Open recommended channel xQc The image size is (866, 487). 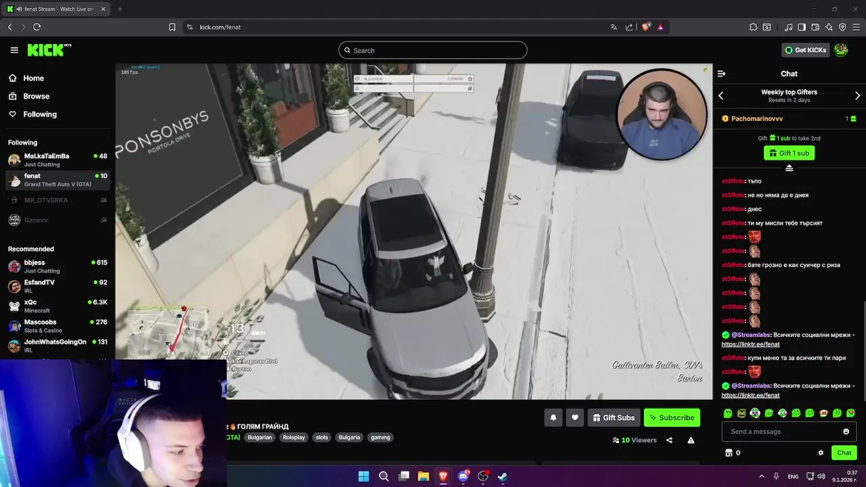58,306
